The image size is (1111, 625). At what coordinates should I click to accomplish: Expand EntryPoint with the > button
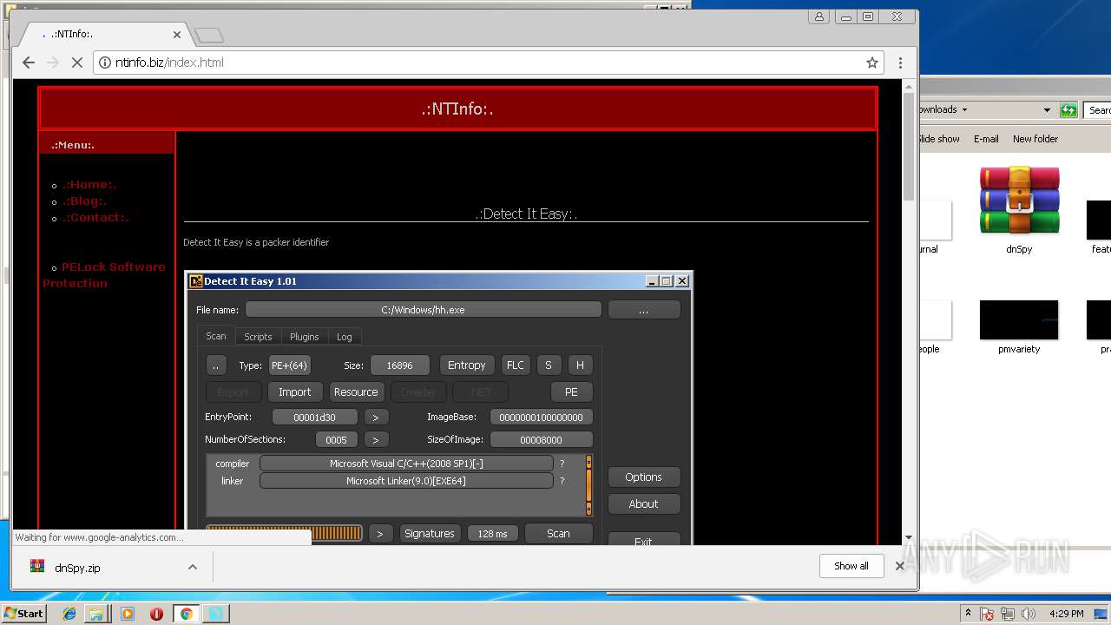pos(376,418)
